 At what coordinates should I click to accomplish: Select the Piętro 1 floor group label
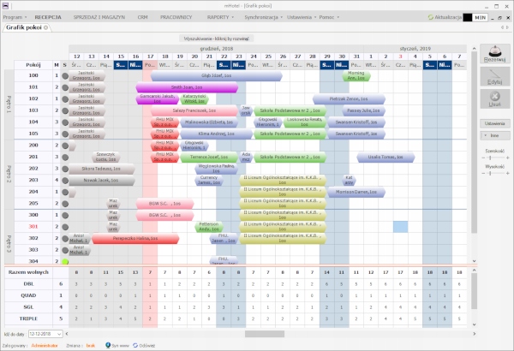9,104
